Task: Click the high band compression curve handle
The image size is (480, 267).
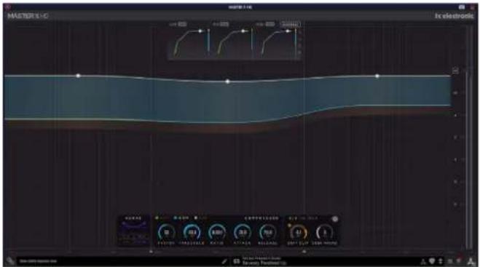Action: (288, 31)
